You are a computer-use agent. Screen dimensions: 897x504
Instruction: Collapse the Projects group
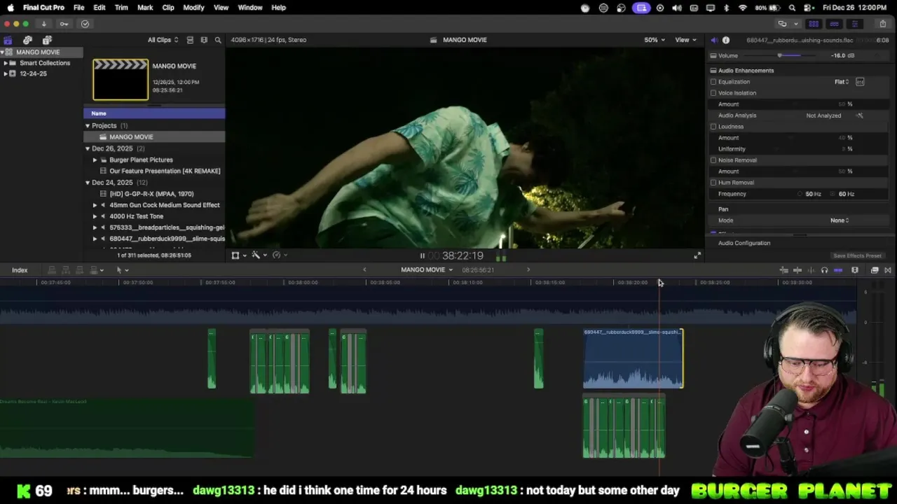[x=88, y=126]
